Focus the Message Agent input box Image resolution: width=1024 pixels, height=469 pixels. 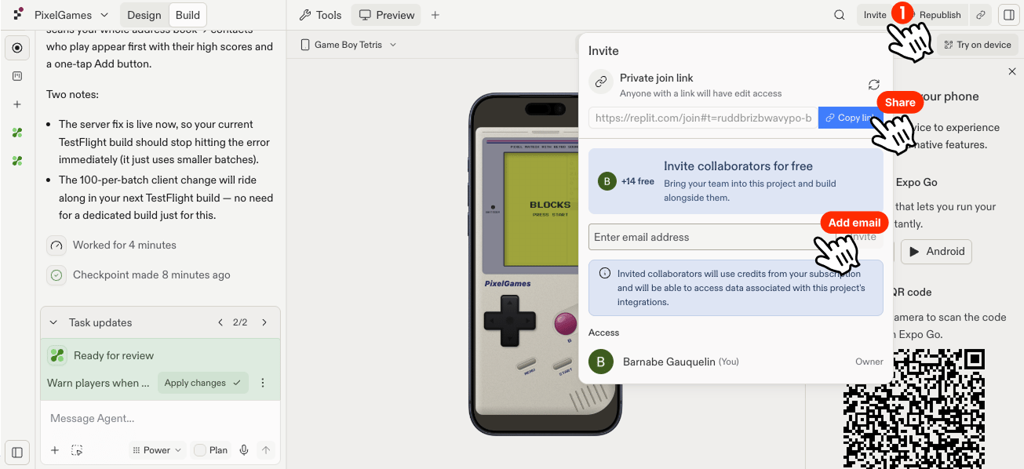[x=160, y=419]
